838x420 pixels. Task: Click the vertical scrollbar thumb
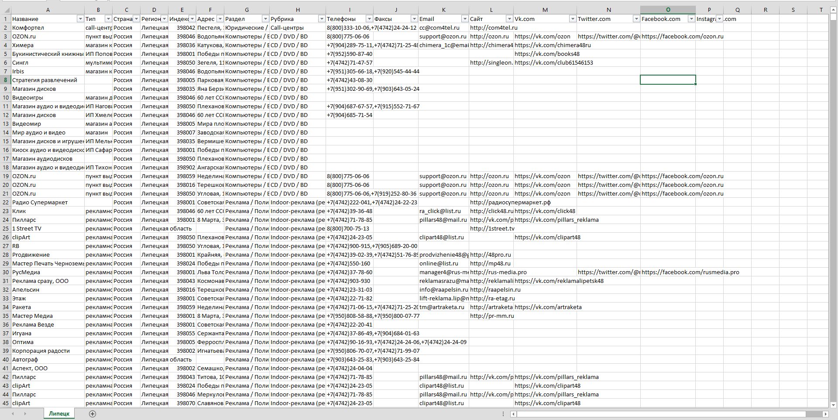[833, 17]
